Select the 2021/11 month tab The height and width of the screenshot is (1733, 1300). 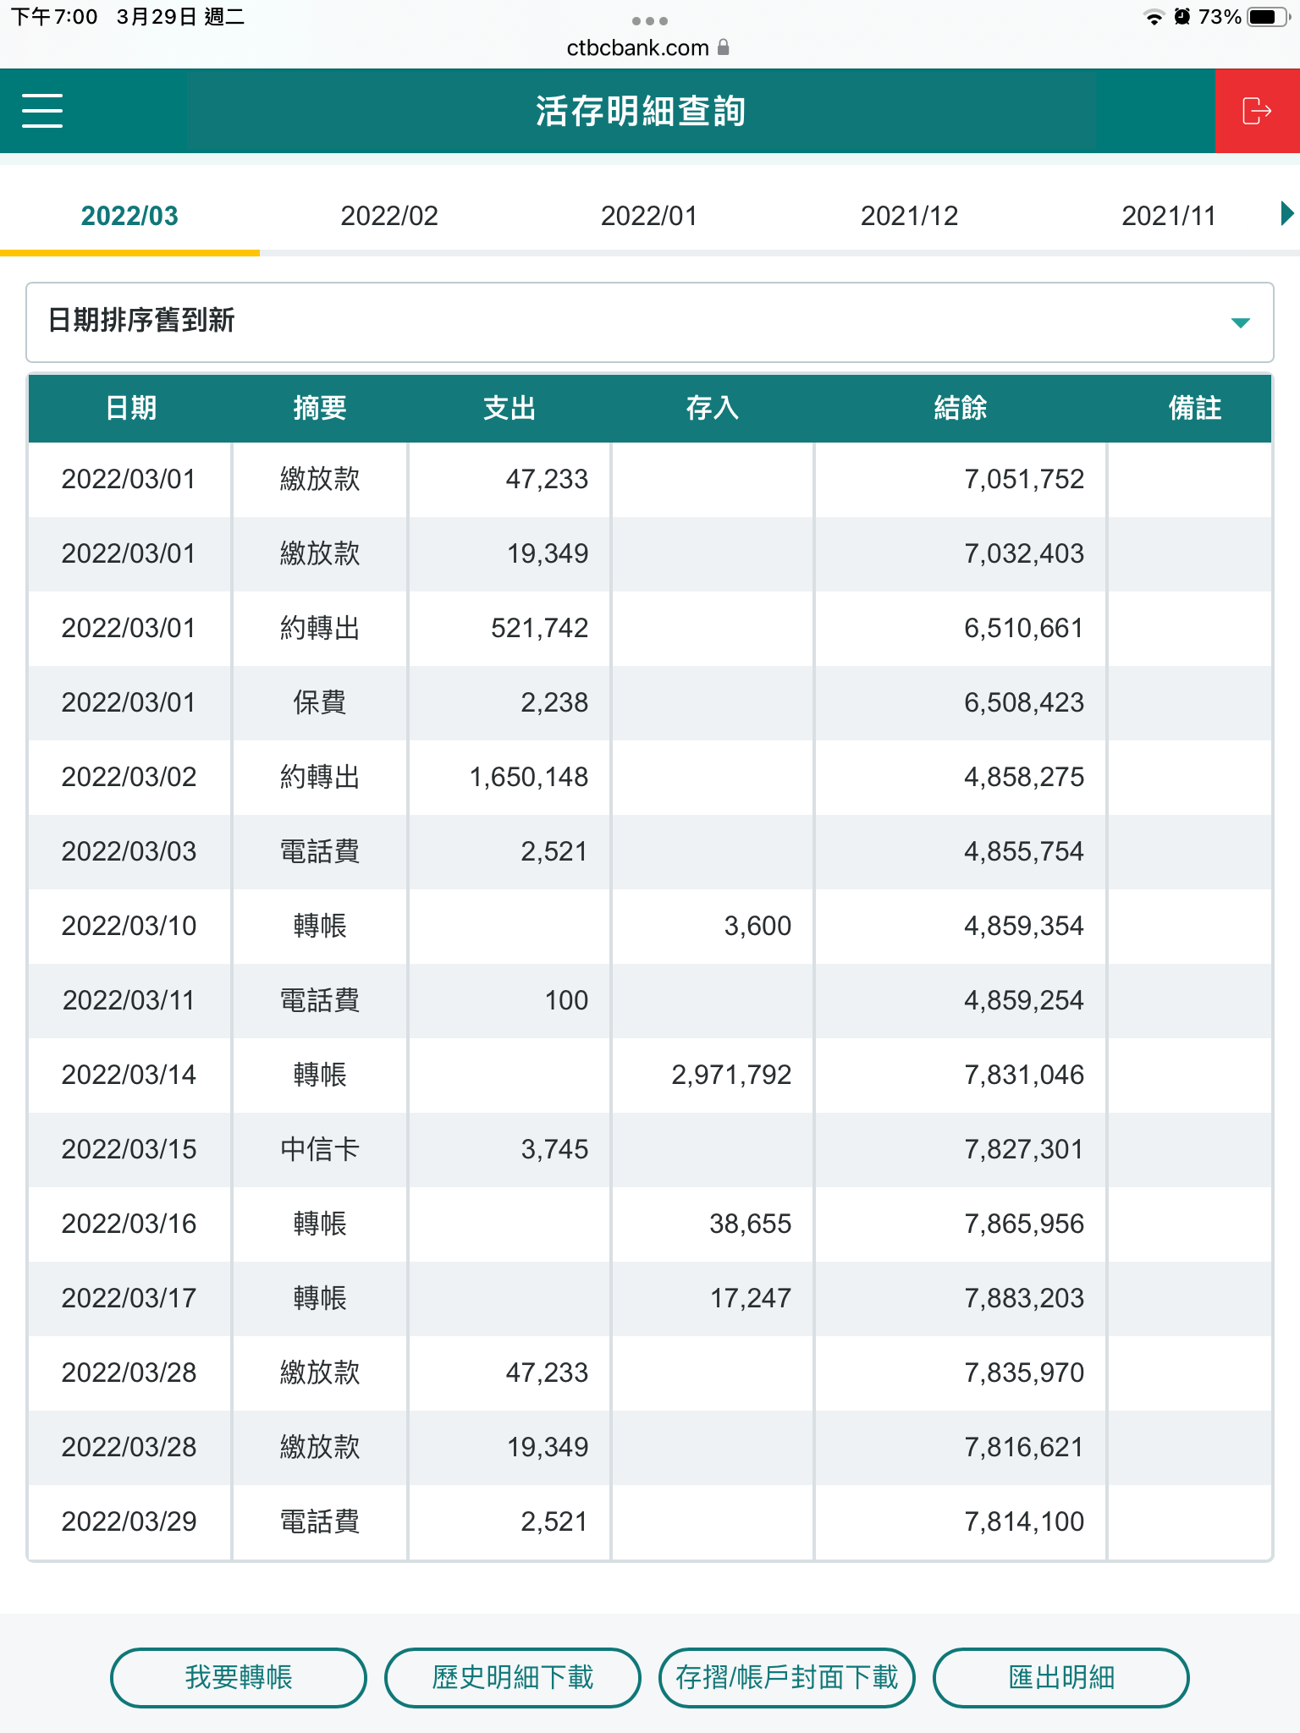[x=1169, y=216]
